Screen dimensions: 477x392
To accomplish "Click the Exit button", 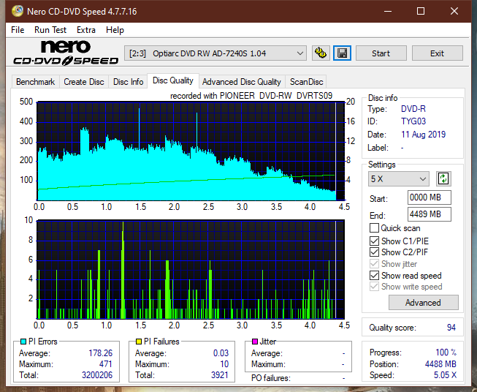I will [437, 53].
